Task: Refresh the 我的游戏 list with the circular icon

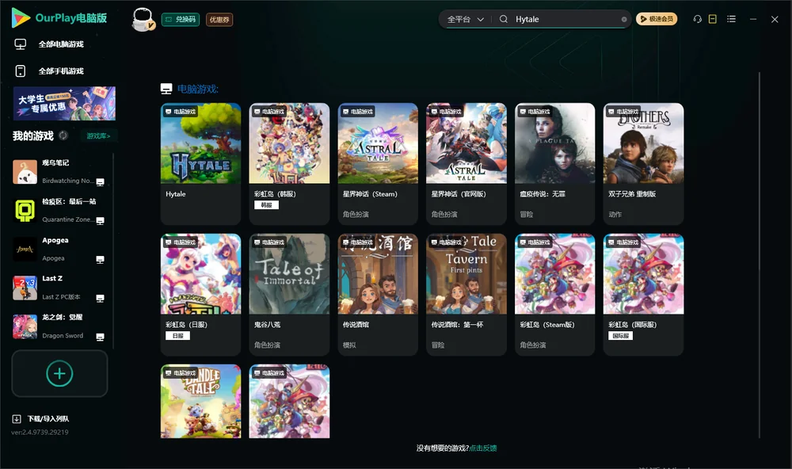Action: click(63, 135)
